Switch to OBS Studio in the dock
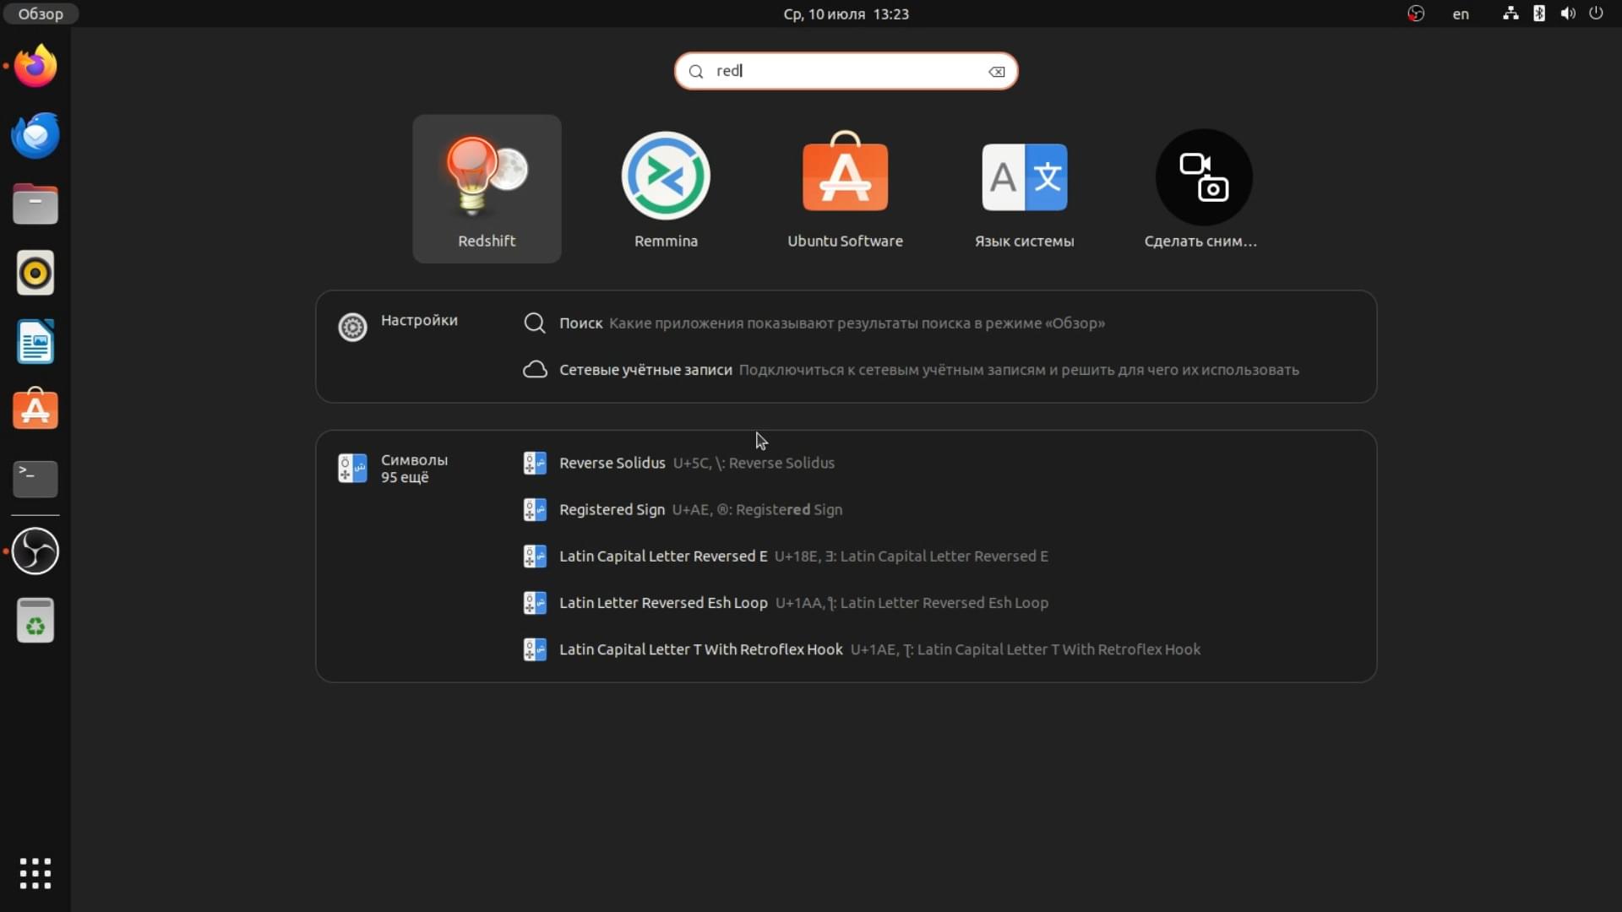This screenshot has height=912, width=1622. pos(35,551)
